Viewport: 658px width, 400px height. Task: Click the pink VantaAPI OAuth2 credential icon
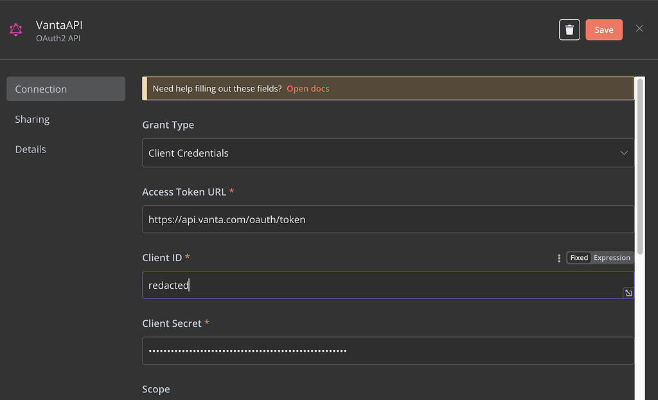[15, 30]
